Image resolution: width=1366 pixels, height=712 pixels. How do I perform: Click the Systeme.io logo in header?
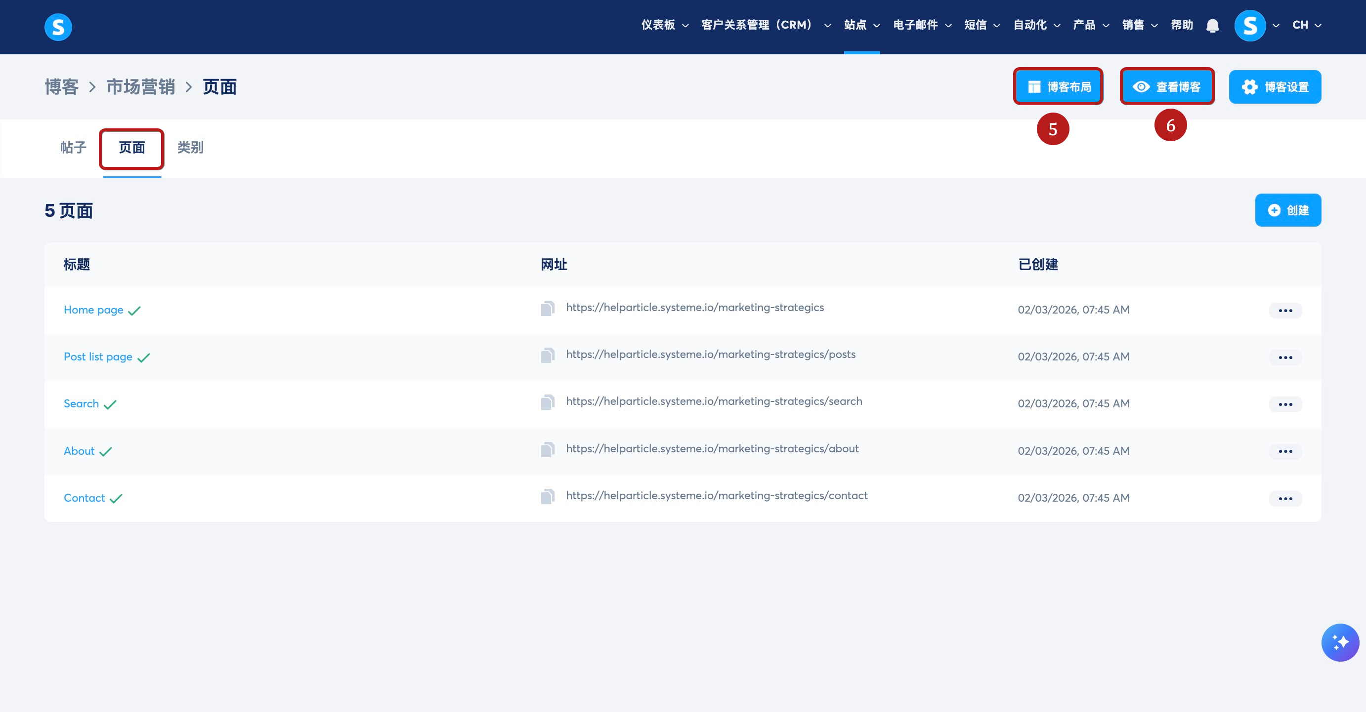[58, 27]
